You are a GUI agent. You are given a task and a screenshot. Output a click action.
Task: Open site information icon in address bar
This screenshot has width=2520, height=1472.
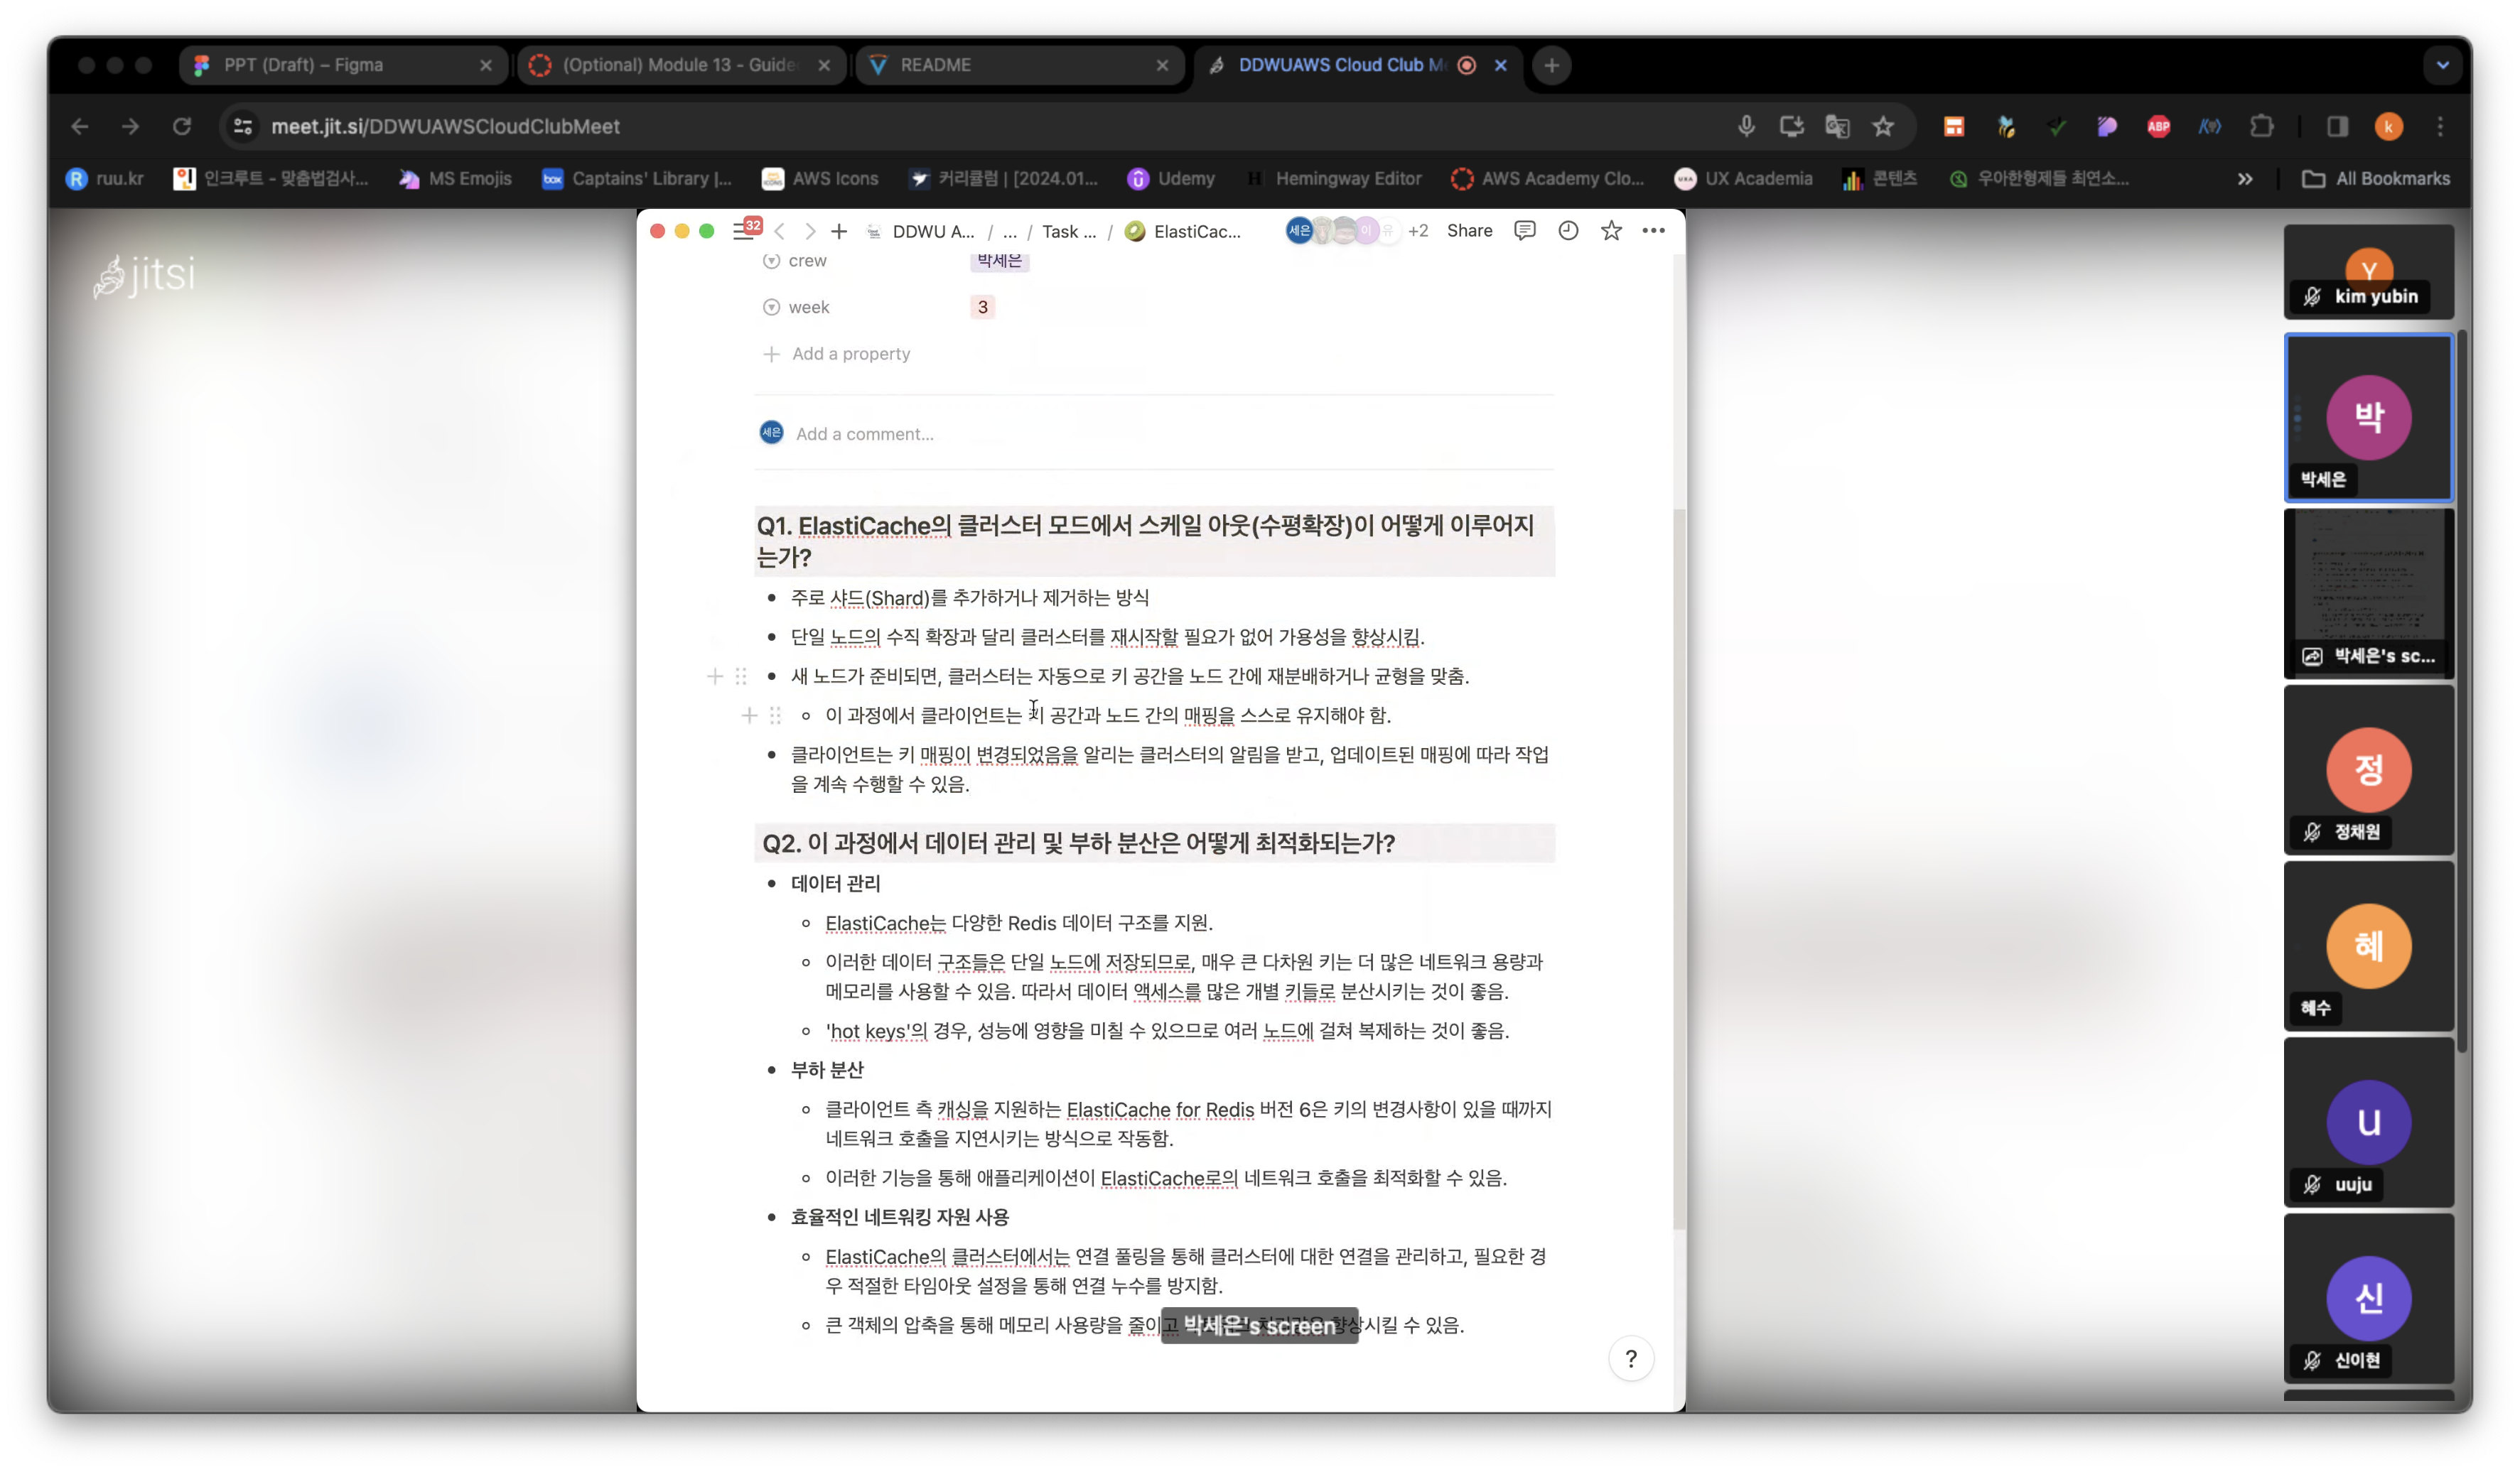pyautogui.click(x=243, y=126)
